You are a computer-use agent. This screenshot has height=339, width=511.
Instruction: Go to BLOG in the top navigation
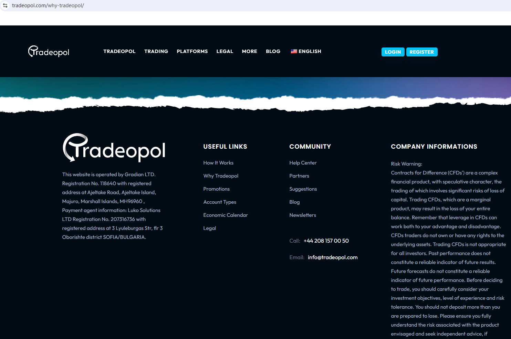click(x=273, y=51)
